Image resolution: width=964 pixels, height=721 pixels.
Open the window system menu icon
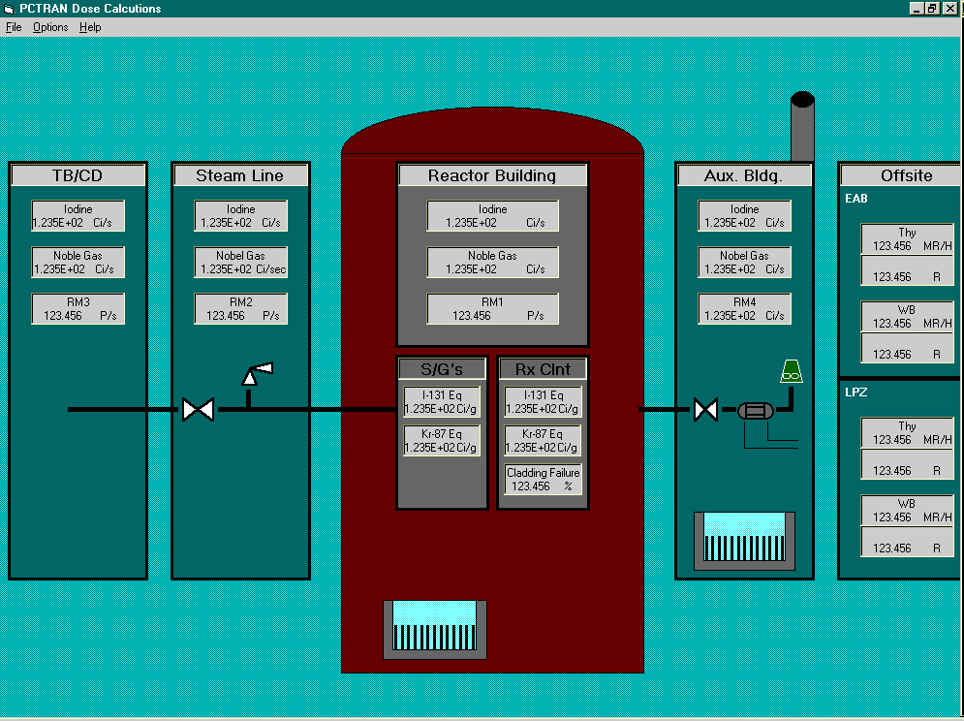[x=9, y=9]
